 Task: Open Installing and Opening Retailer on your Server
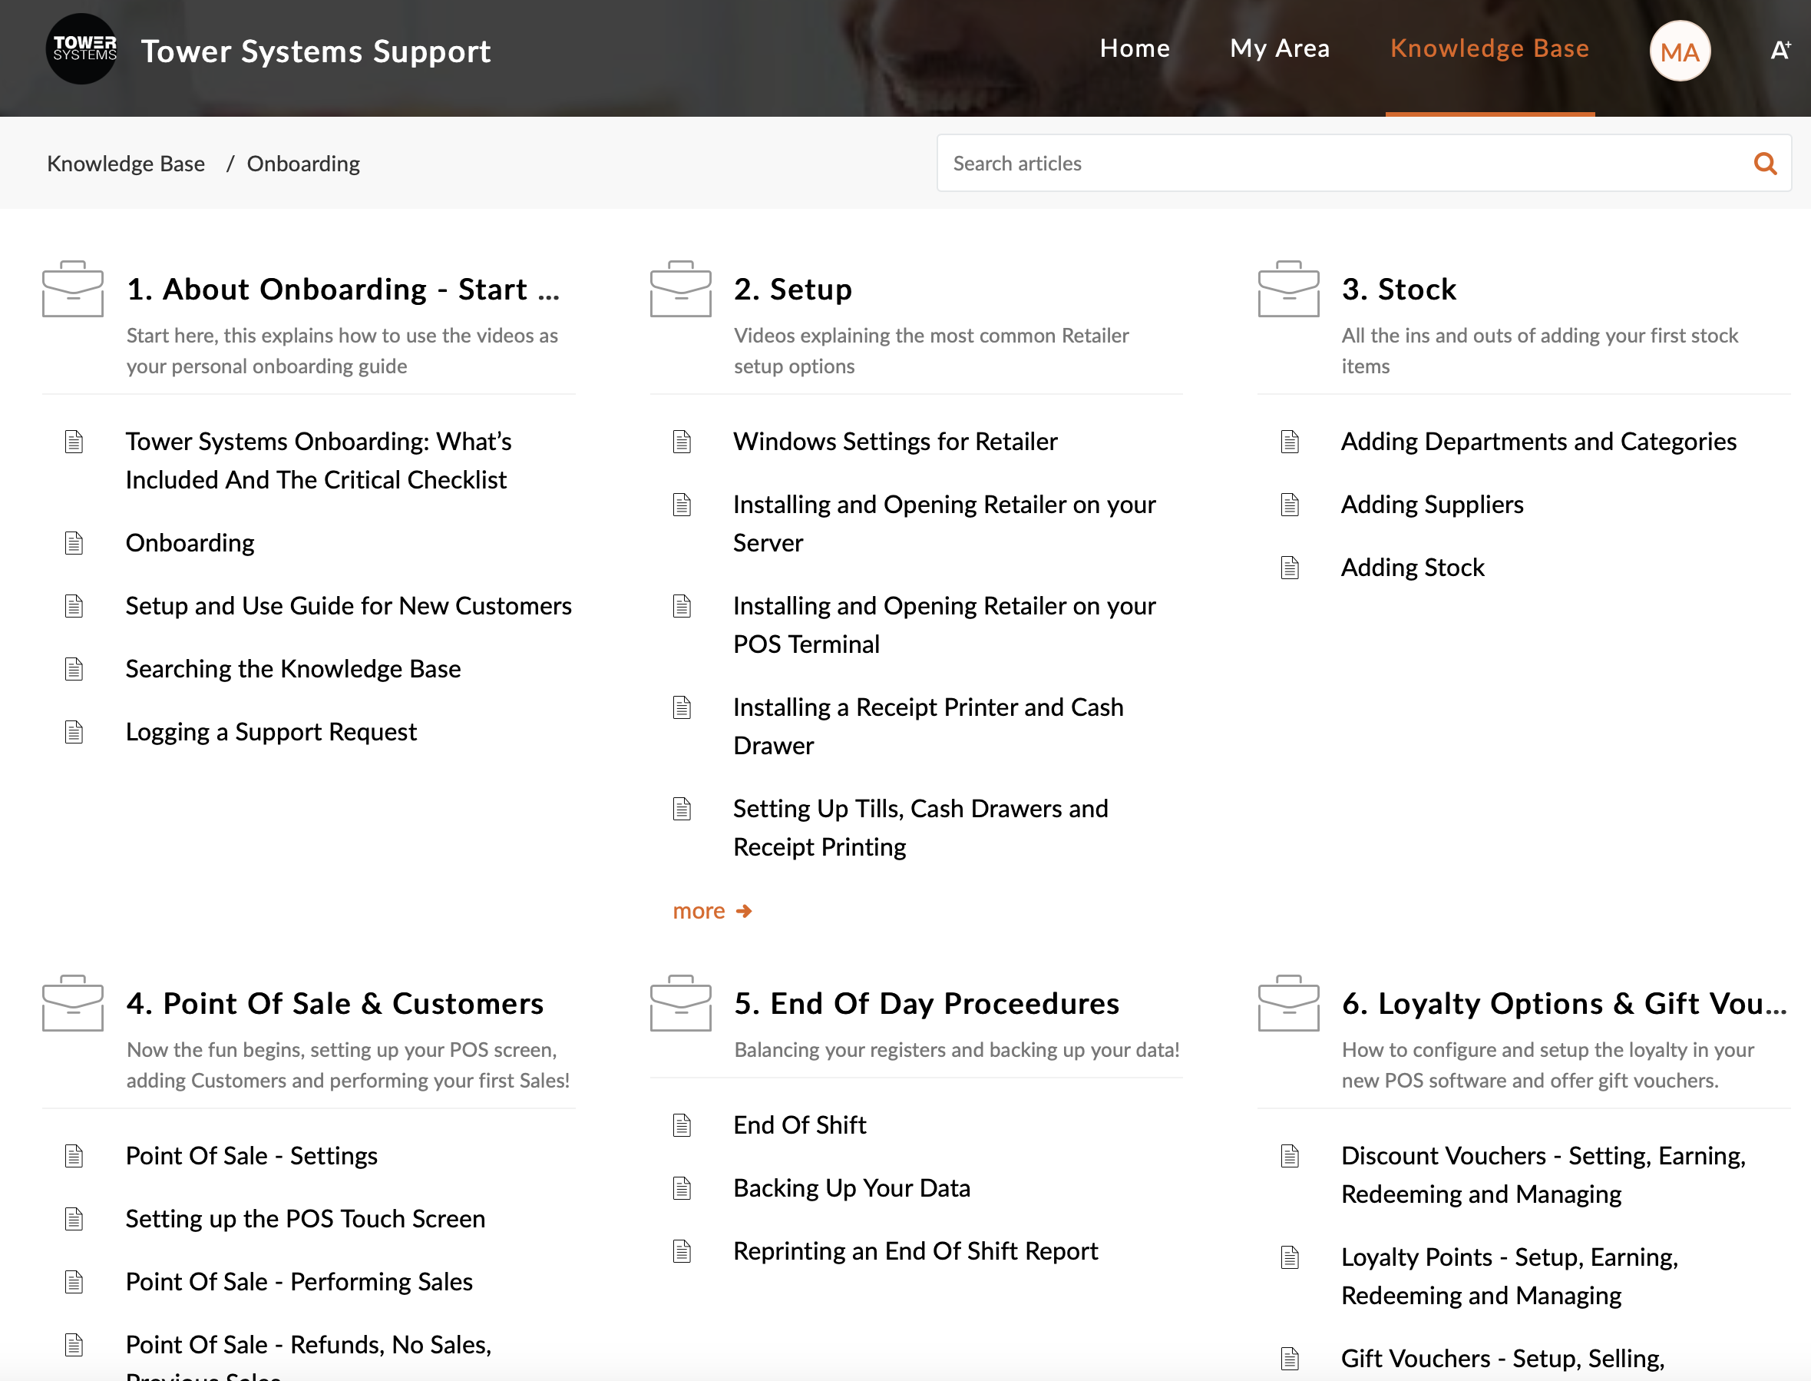(944, 524)
